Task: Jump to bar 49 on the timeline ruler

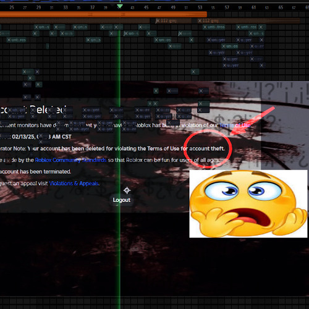Action: point(173,7)
